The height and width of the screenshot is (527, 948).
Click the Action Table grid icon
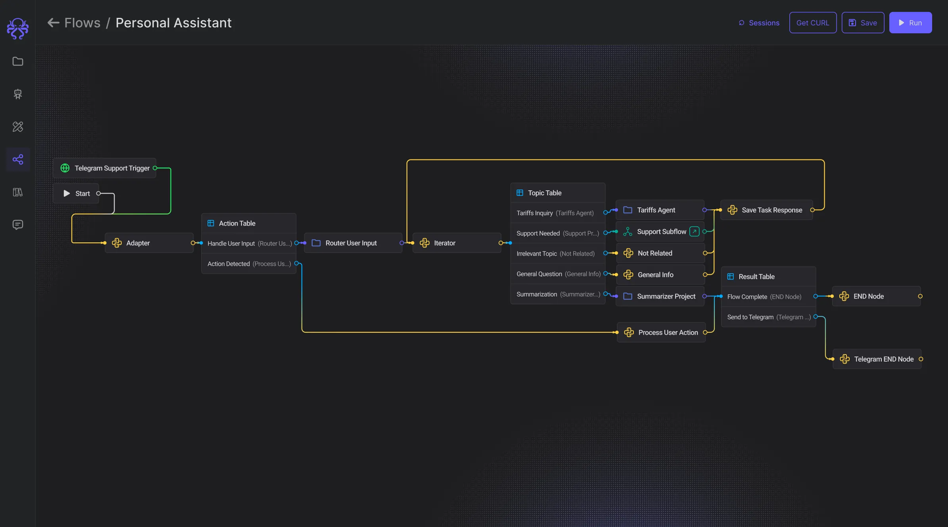pos(211,223)
